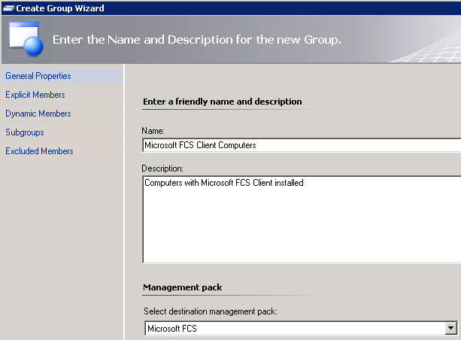Image resolution: width=461 pixels, height=340 pixels.
Task: Click the Name input field
Action: (302, 145)
